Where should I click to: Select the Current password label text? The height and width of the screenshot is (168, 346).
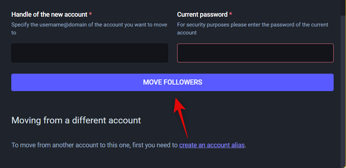click(x=202, y=15)
